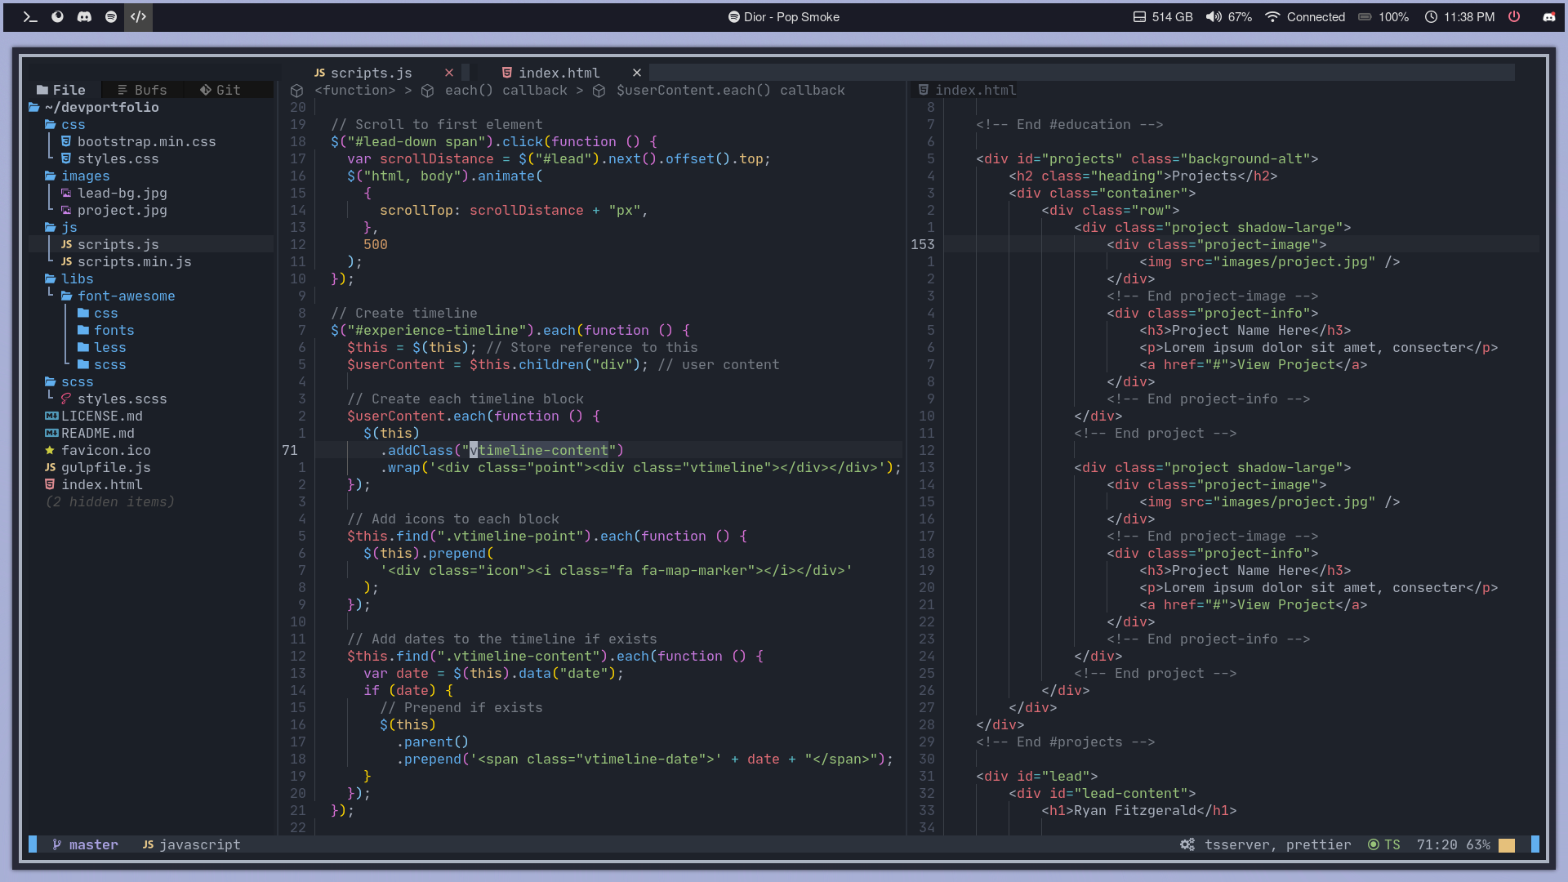Open styles.scss file in tree
Screen dimensions: 1568x882
pyautogui.click(x=122, y=399)
